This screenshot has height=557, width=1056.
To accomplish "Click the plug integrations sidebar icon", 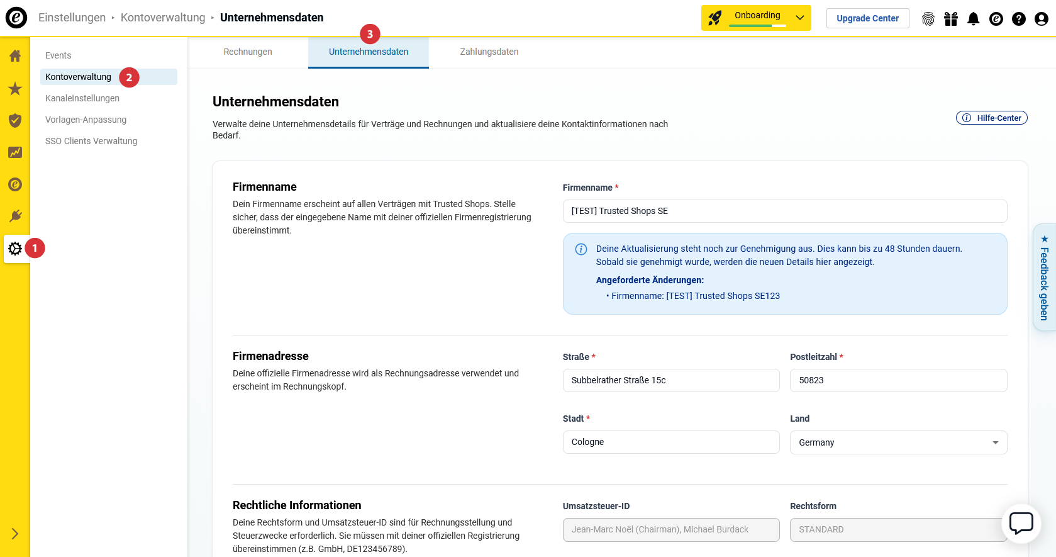I will [15, 217].
